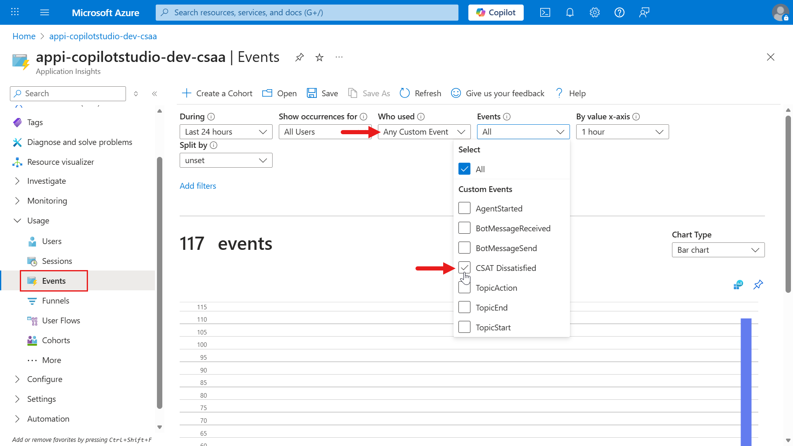Open User Flows in the sidebar
Viewport: 793px width, 446px height.
61,320
